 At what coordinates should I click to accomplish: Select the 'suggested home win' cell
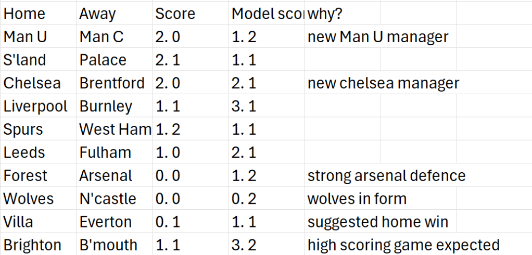click(x=378, y=222)
